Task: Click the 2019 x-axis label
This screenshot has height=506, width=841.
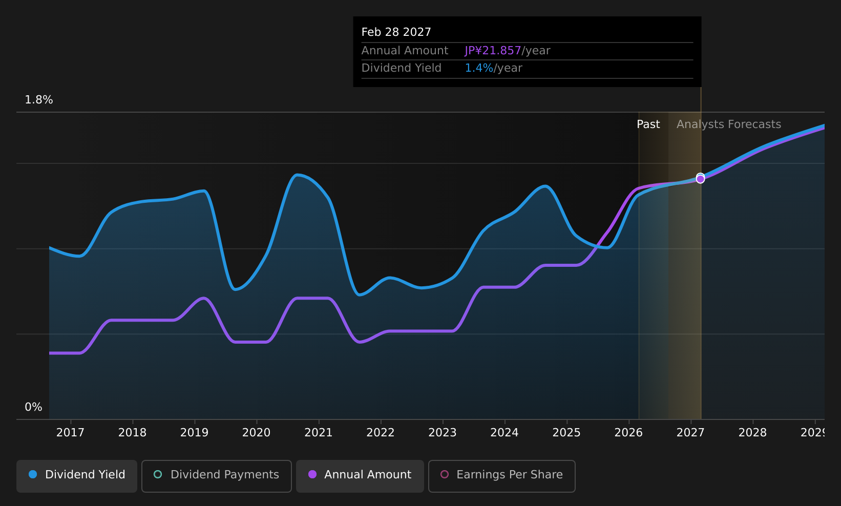Action: (x=194, y=433)
